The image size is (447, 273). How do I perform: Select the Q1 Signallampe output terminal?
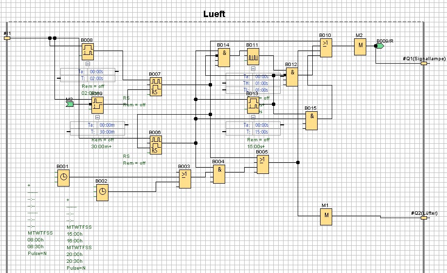(x=424, y=63)
